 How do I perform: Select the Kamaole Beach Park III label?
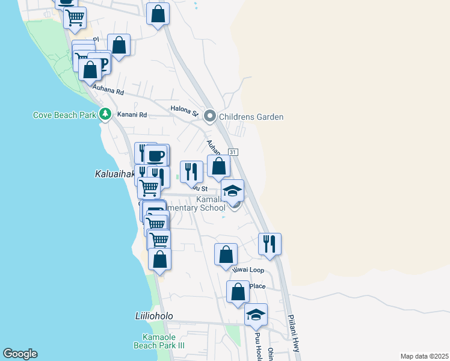pyautogui.click(x=159, y=341)
